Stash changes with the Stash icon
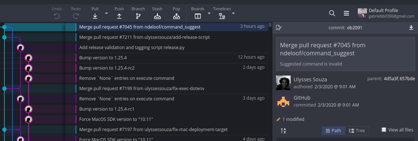This screenshot has width=418, height=141. tap(157, 16)
